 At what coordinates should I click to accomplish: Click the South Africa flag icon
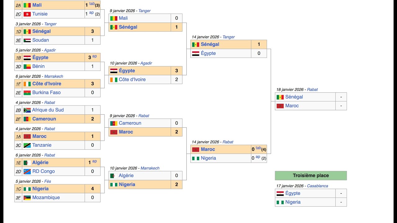coord(27,110)
